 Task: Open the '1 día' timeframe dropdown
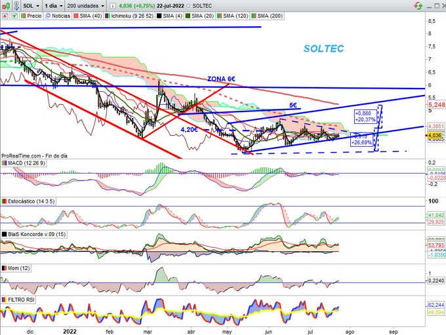coord(54,6)
